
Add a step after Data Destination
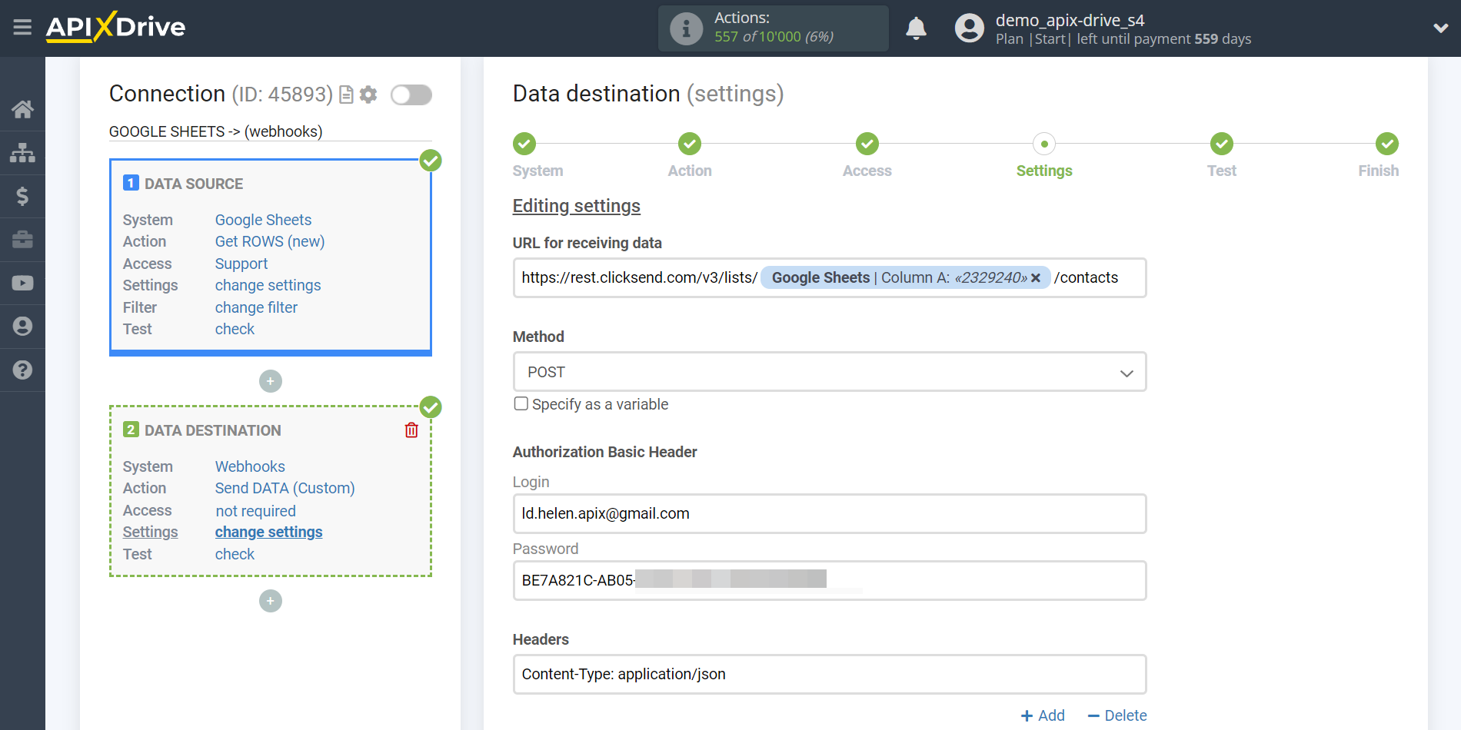click(271, 601)
